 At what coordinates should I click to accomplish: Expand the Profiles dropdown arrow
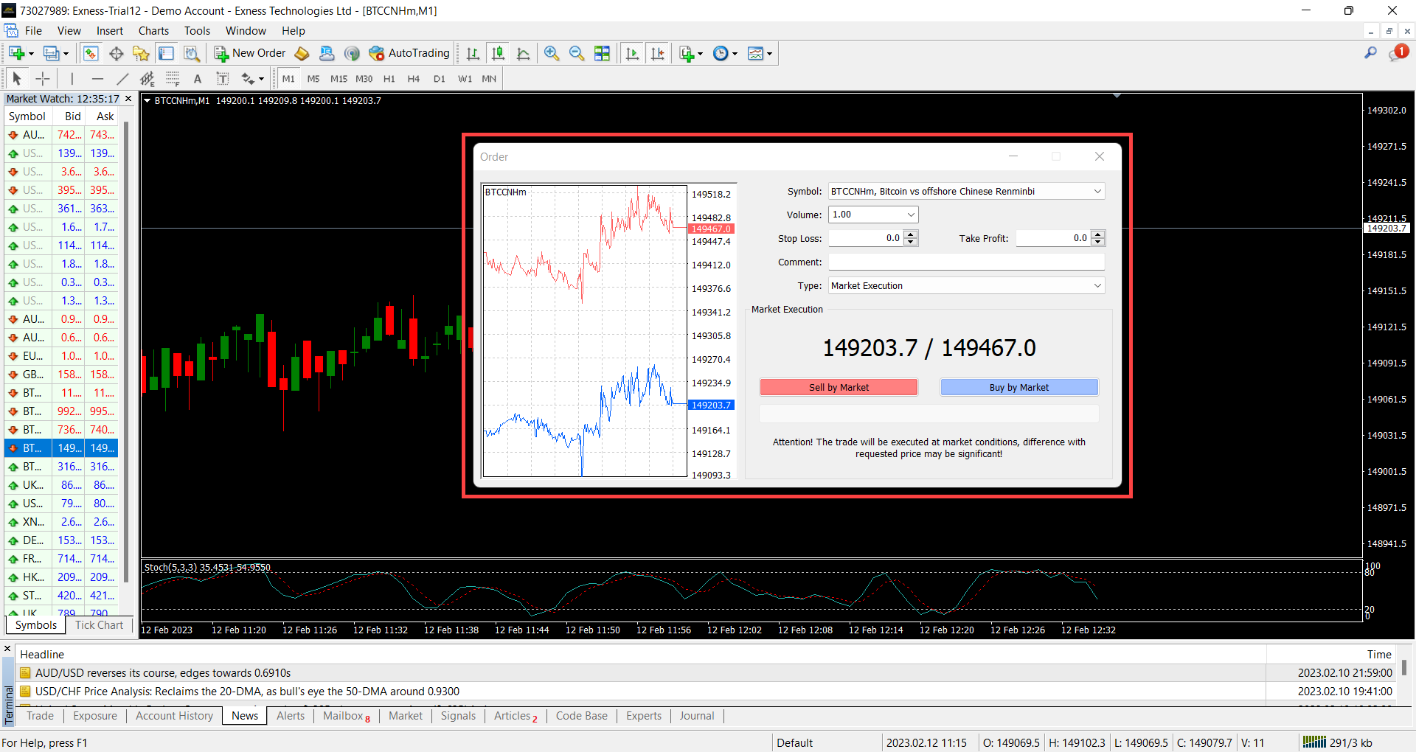(x=66, y=53)
